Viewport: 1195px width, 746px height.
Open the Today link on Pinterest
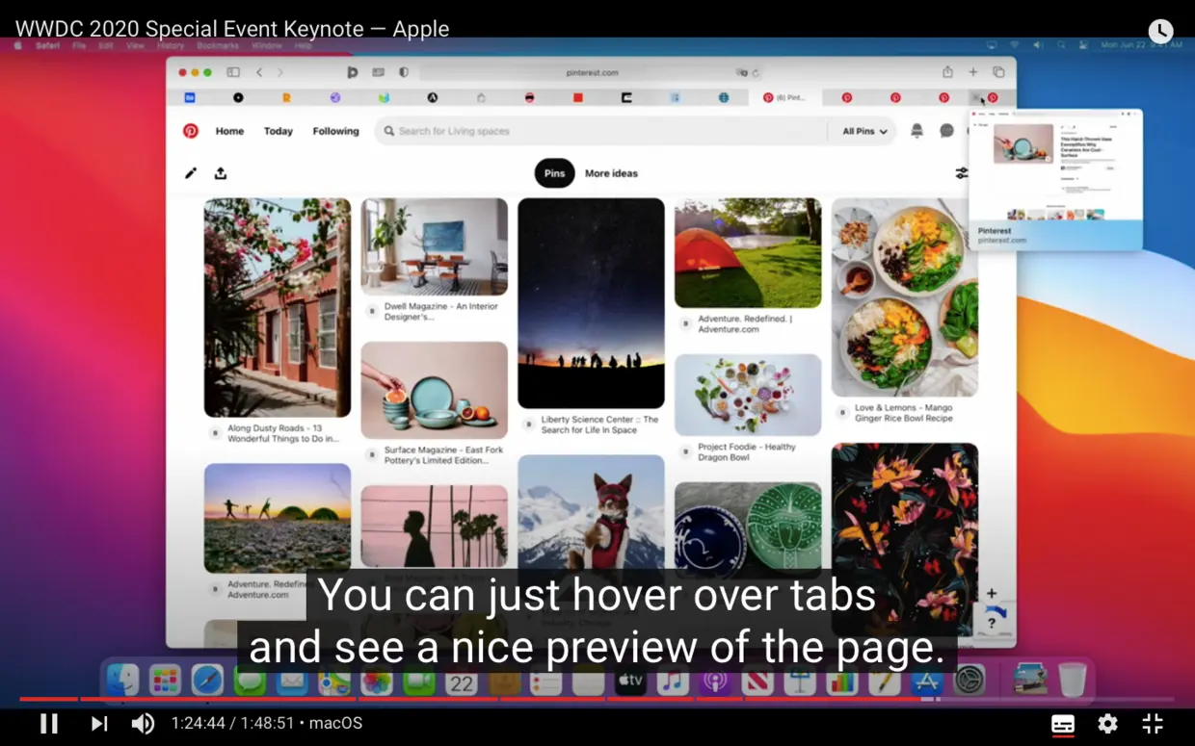[279, 131]
